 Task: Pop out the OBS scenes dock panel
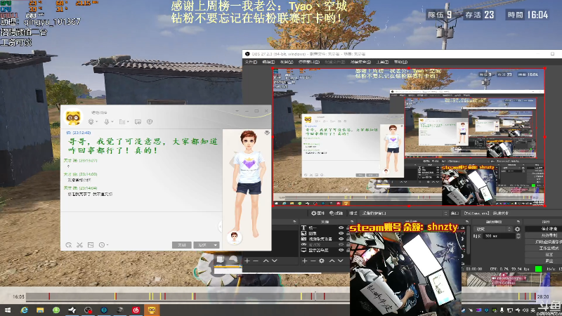click(x=294, y=222)
